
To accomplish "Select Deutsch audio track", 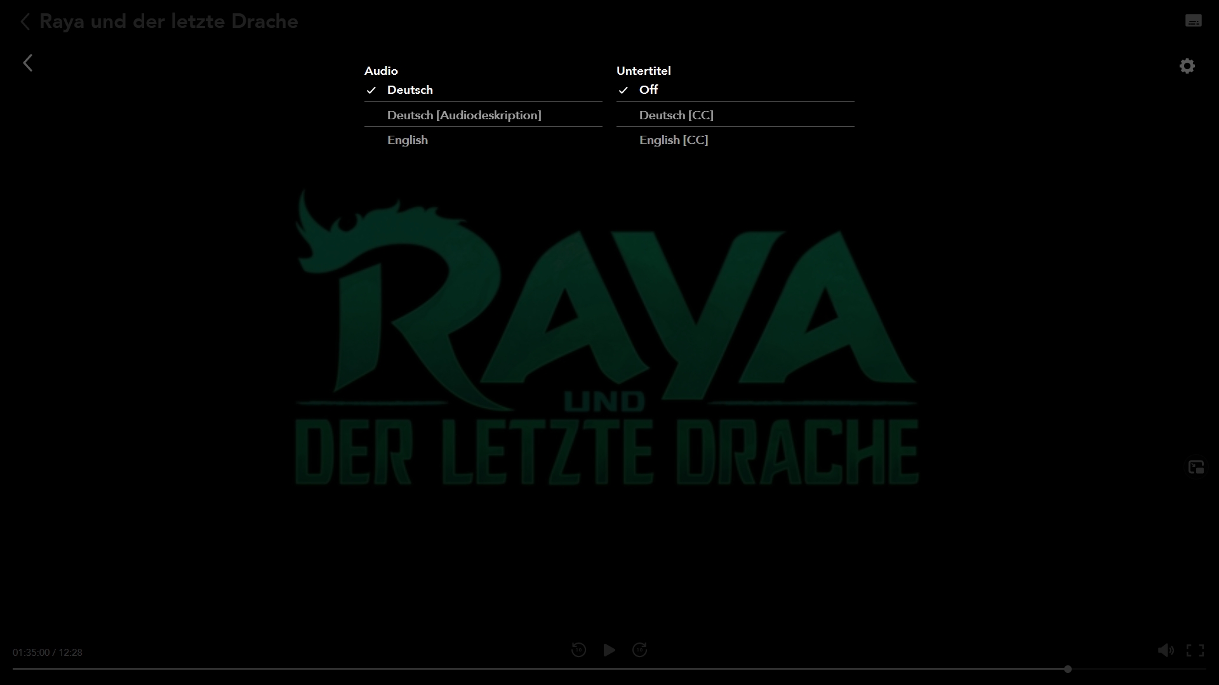I will point(410,90).
